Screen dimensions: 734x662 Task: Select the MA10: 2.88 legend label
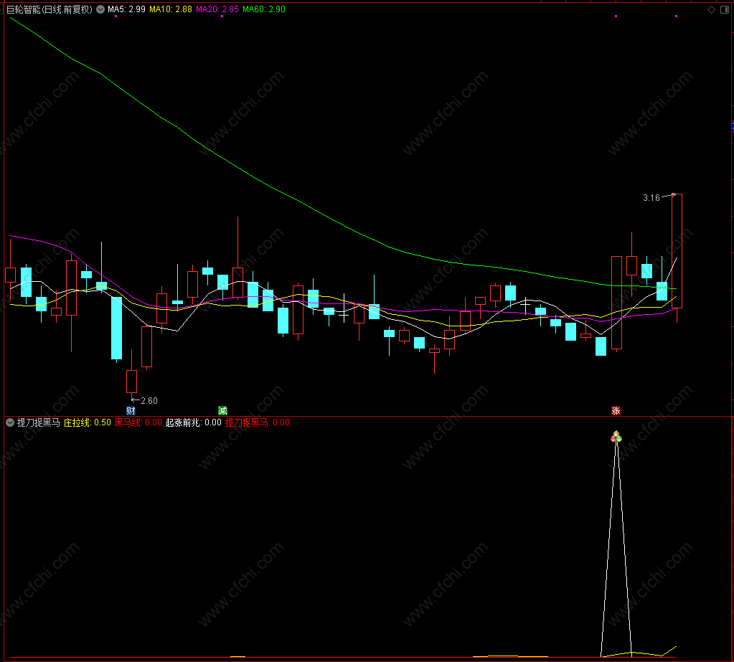click(x=170, y=9)
